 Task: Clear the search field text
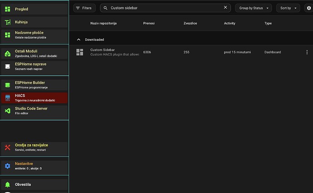pyautogui.click(x=225, y=7)
